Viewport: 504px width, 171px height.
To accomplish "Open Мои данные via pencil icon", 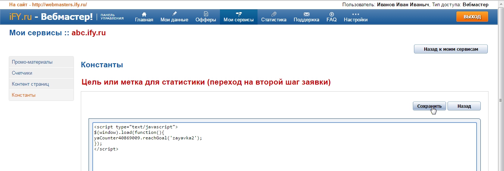I will tap(174, 14).
